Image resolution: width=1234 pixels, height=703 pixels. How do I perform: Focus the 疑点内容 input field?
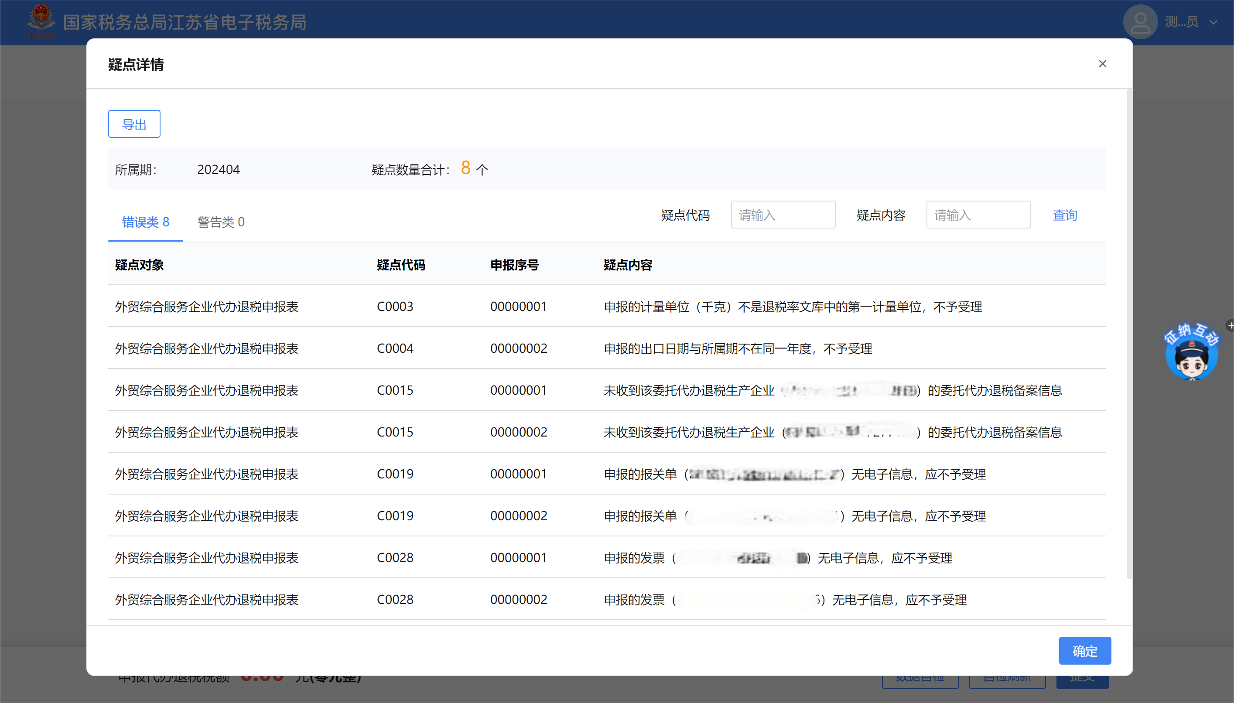pos(978,215)
